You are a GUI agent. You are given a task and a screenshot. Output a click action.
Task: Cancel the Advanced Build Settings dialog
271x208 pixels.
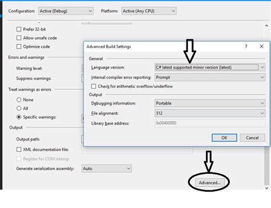252,138
